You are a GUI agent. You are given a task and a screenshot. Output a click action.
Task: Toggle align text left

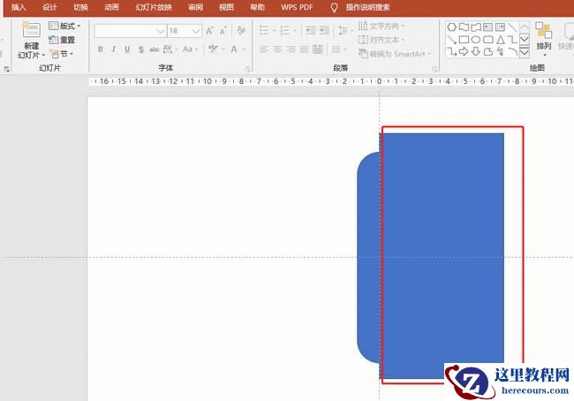(264, 49)
